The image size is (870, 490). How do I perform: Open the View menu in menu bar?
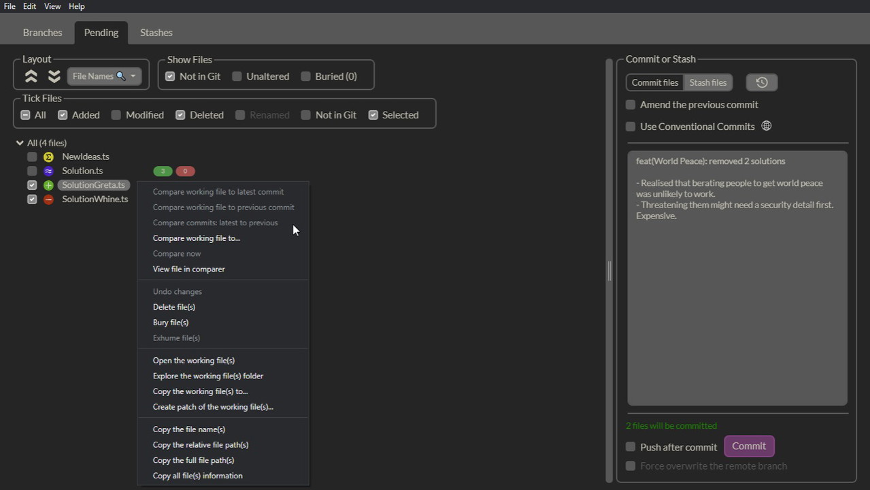[52, 6]
